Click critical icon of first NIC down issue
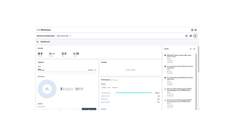234x137 pixels. (165, 67)
